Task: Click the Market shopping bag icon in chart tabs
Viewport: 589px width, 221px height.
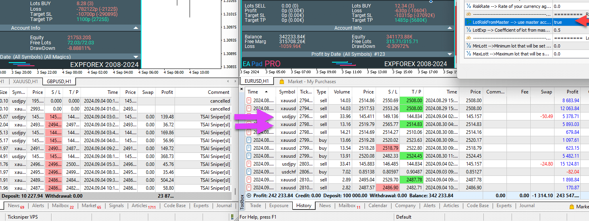Action: point(282,82)
